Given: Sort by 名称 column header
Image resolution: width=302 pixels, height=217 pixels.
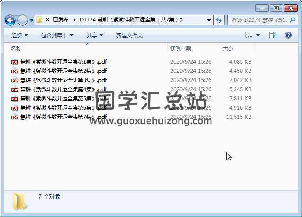Looking at the screenshot, I should tap(16, 48).
